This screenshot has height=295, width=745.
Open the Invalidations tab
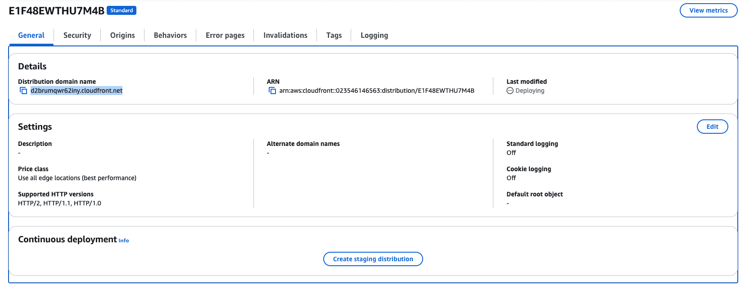click(285, 35)
